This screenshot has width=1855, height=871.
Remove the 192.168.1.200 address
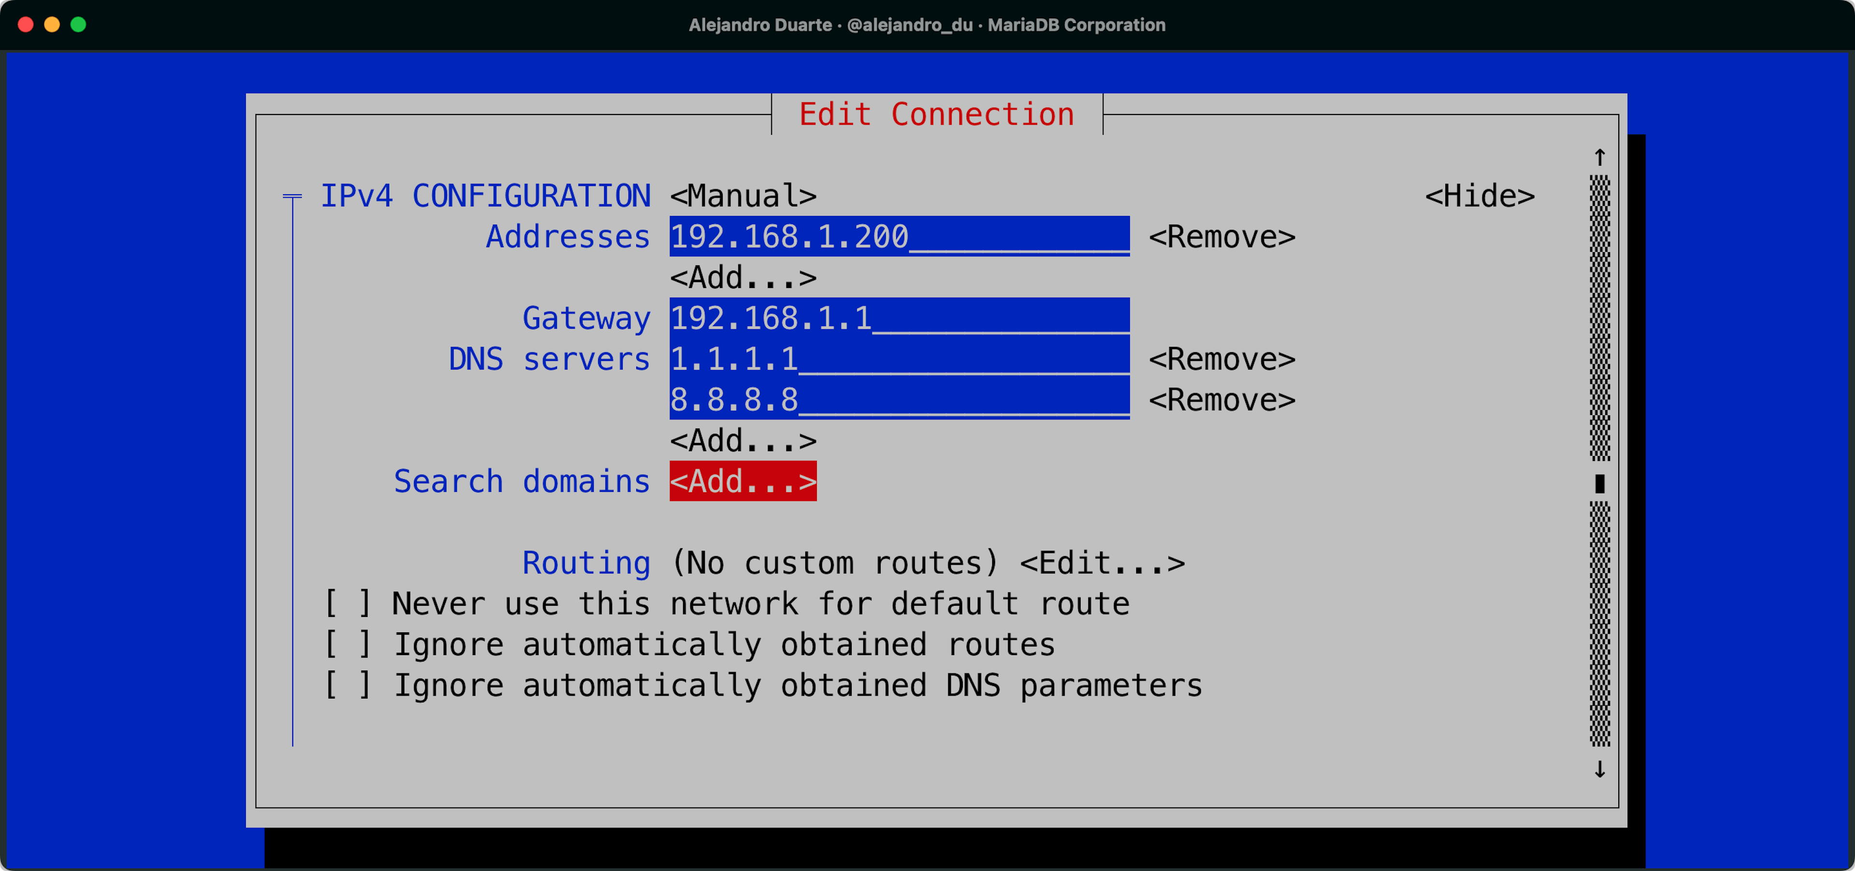click(1221, 237)
